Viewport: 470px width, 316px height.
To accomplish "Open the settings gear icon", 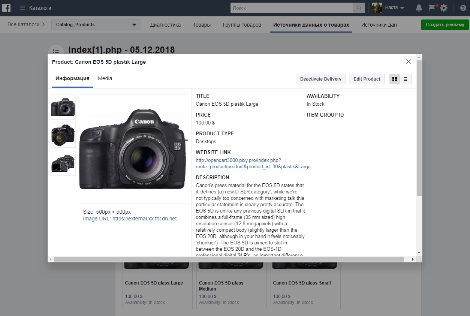I will (x=444, y=8).
